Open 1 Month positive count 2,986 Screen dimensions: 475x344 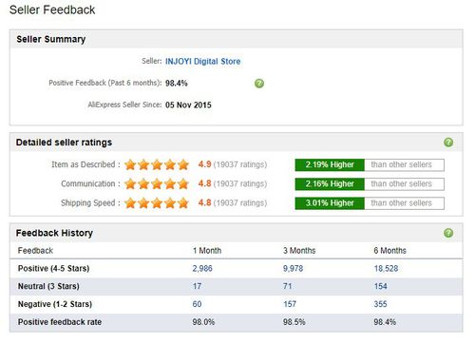[x=202, y=268]
